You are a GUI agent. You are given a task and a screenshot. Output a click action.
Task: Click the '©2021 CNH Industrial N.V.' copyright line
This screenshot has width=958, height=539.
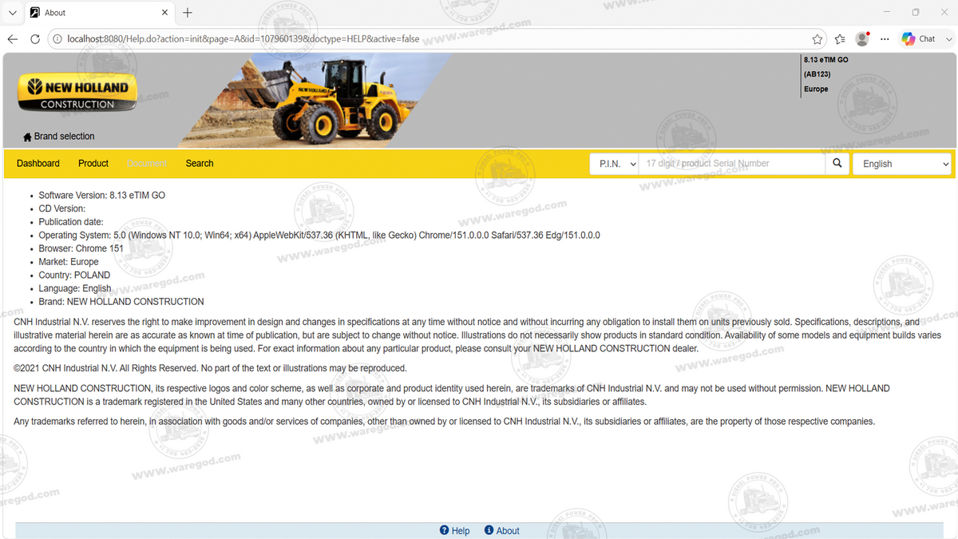pos(211,368)
